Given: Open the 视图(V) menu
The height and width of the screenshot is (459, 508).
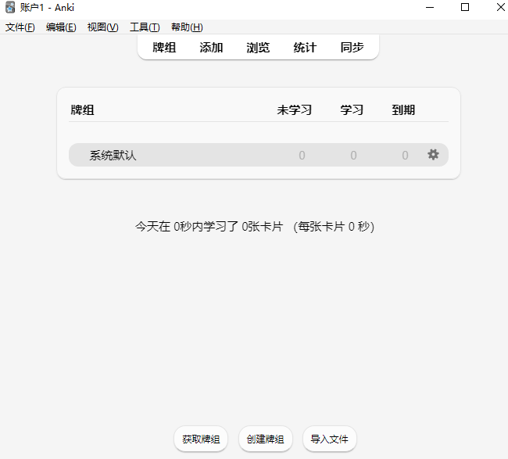Looking at the screenshot, I should 102,27.
